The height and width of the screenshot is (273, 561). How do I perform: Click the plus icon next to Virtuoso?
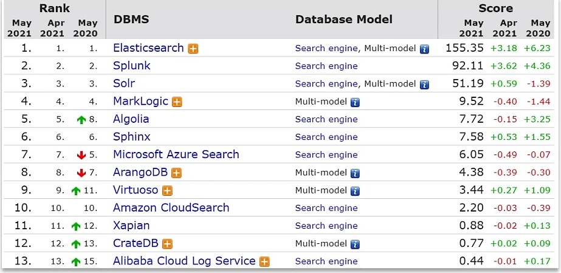coord(167,191)
